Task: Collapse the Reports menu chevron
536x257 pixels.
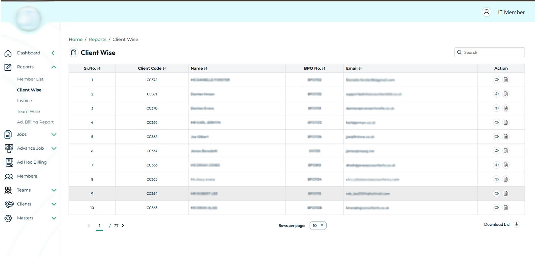Action: (54, 67)
